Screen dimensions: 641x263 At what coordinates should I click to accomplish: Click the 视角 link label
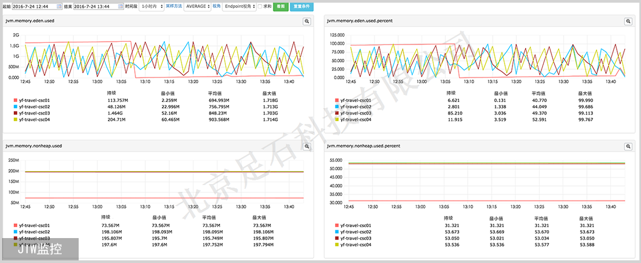click(216, 6)
